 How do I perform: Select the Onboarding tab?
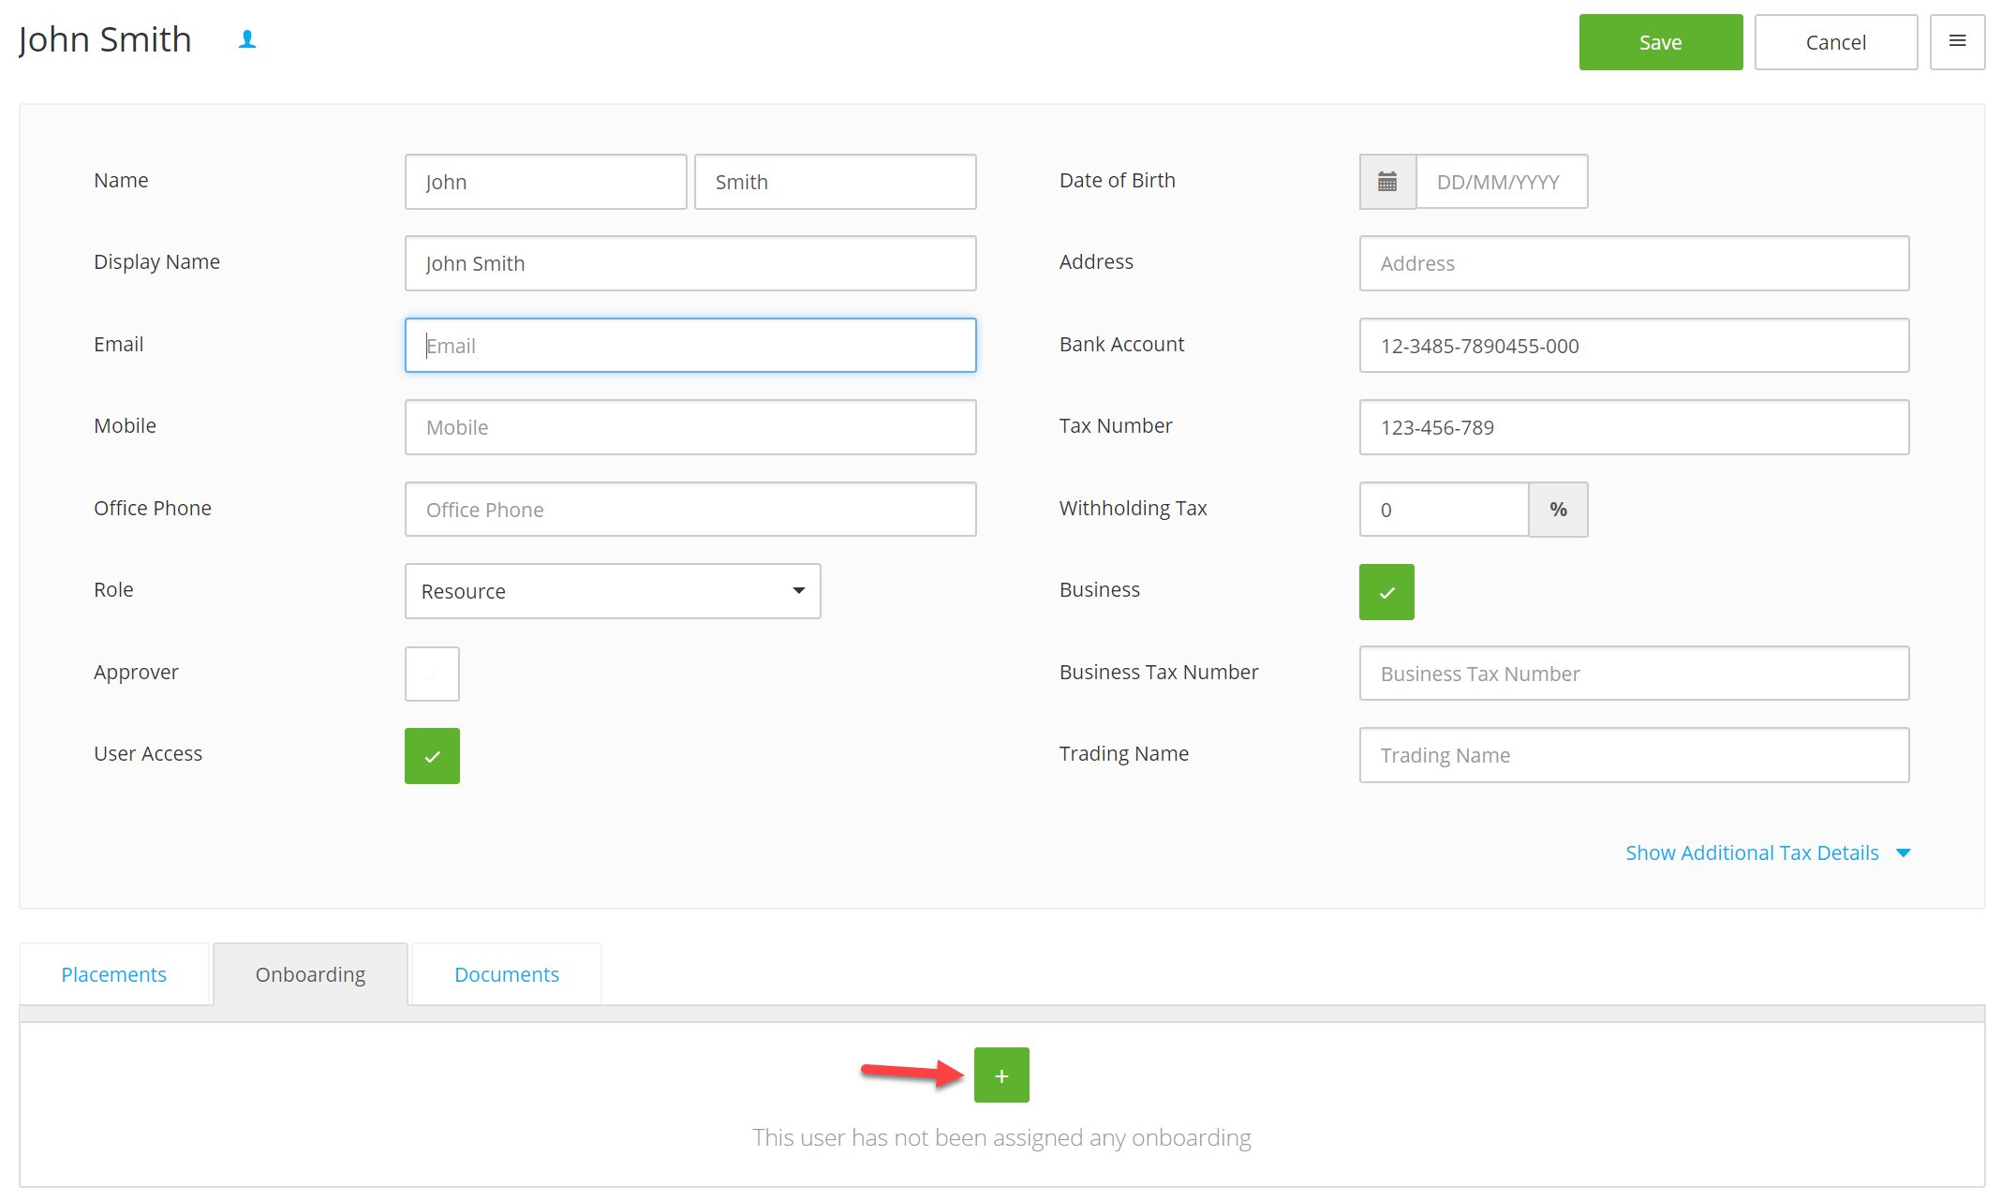click(x=310, y=974)
